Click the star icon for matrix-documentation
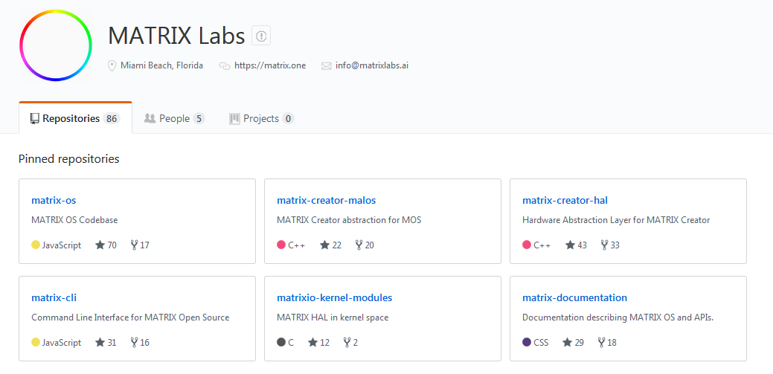773x374 pixels. click(x=567, y=343)
